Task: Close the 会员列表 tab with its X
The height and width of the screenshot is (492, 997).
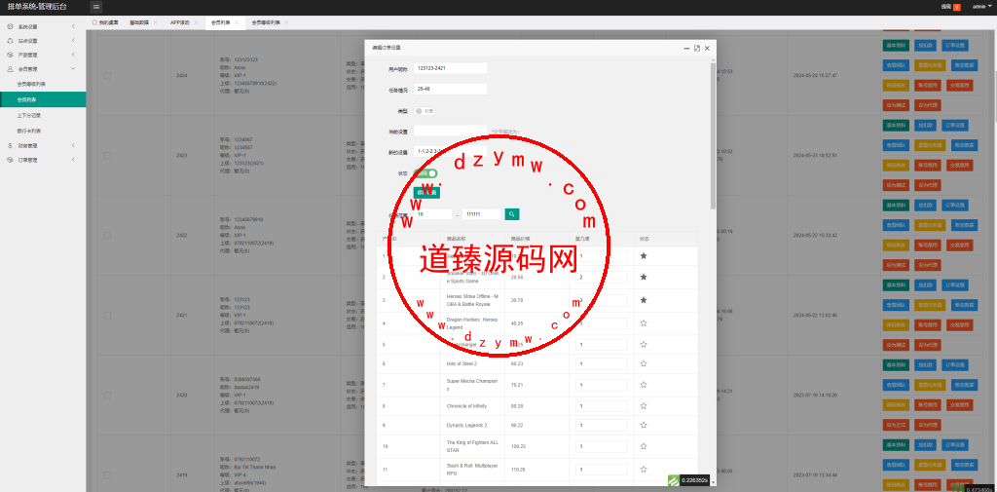Action: 237,22
